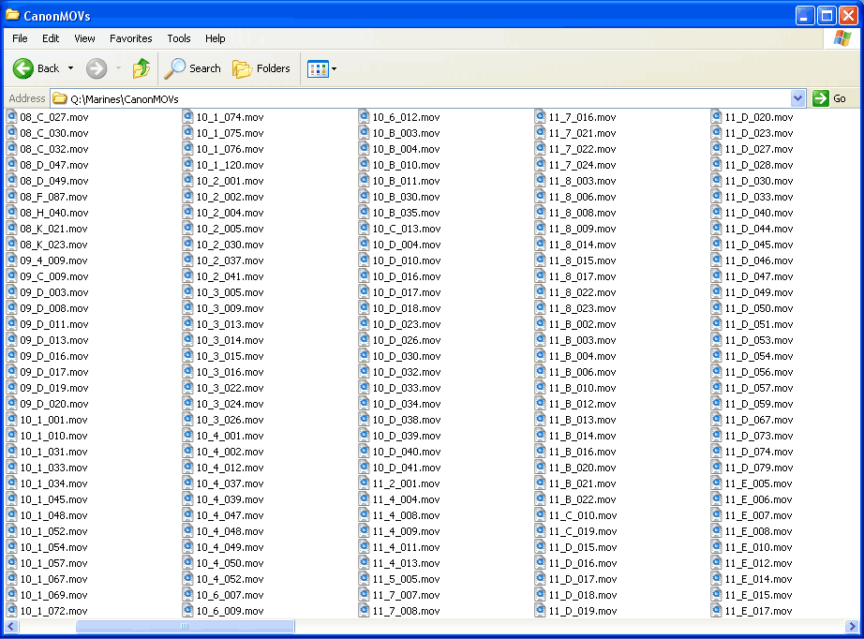
Task: Select the 10_3_022.mov file icon
Action: [x=188, y=387]
